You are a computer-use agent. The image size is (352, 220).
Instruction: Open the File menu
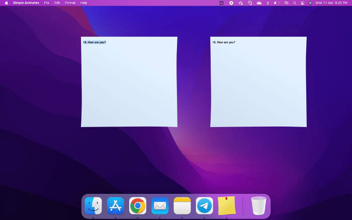tap(46, 3)
